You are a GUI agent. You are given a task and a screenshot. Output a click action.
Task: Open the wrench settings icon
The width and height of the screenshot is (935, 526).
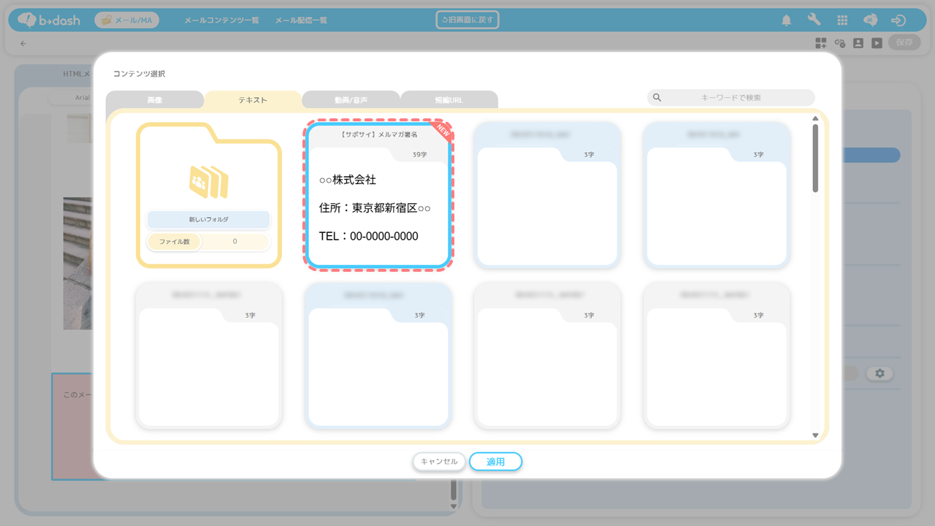(814, 20)
